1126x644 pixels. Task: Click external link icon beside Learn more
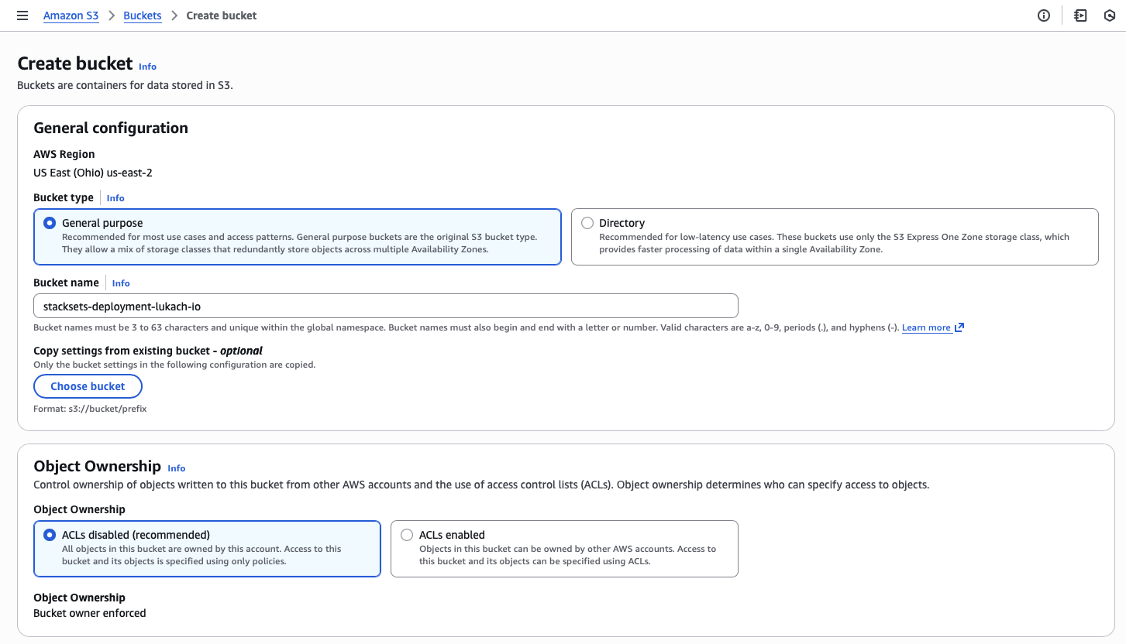(x=959, y=327)
